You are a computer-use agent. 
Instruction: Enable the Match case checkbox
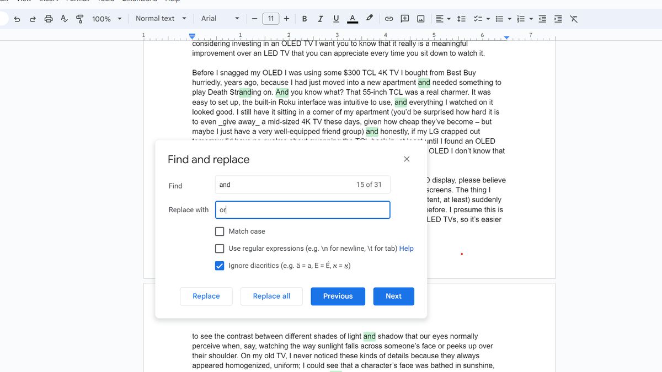[x=220, y=231]
